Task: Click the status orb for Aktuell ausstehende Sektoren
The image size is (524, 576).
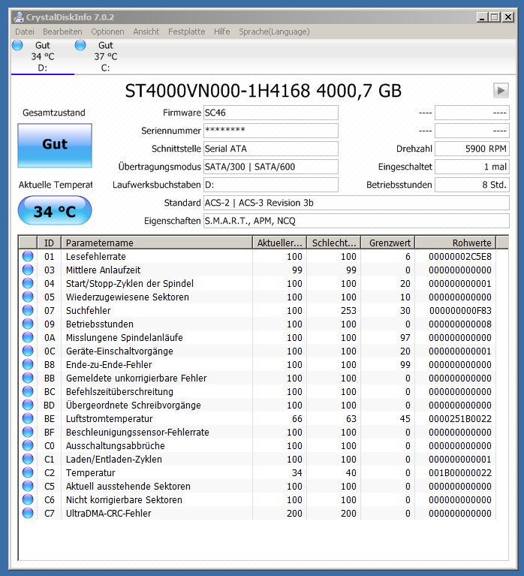Action: pyautogui.click(x=28, y=486)
